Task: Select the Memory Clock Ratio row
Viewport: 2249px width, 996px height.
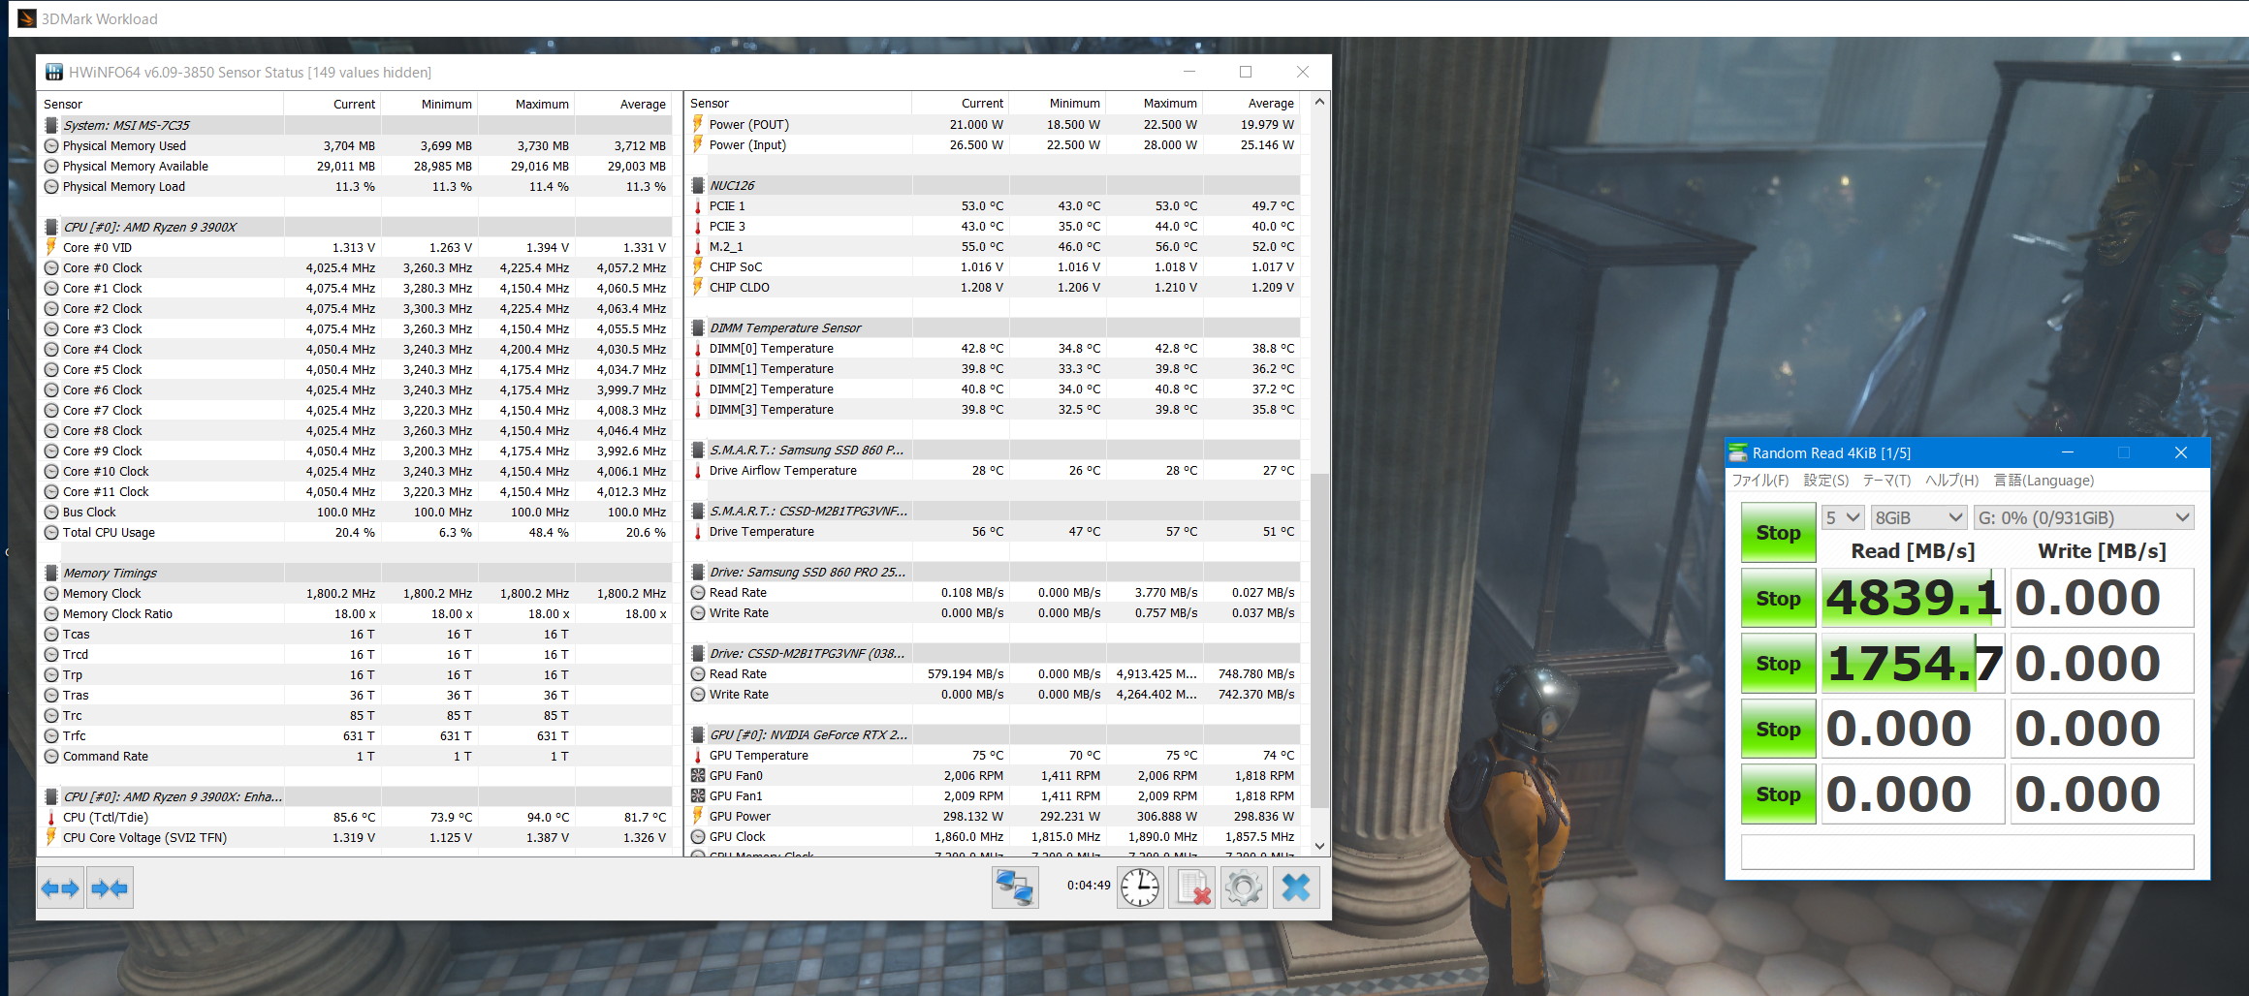Action: [x=357, y=613]
